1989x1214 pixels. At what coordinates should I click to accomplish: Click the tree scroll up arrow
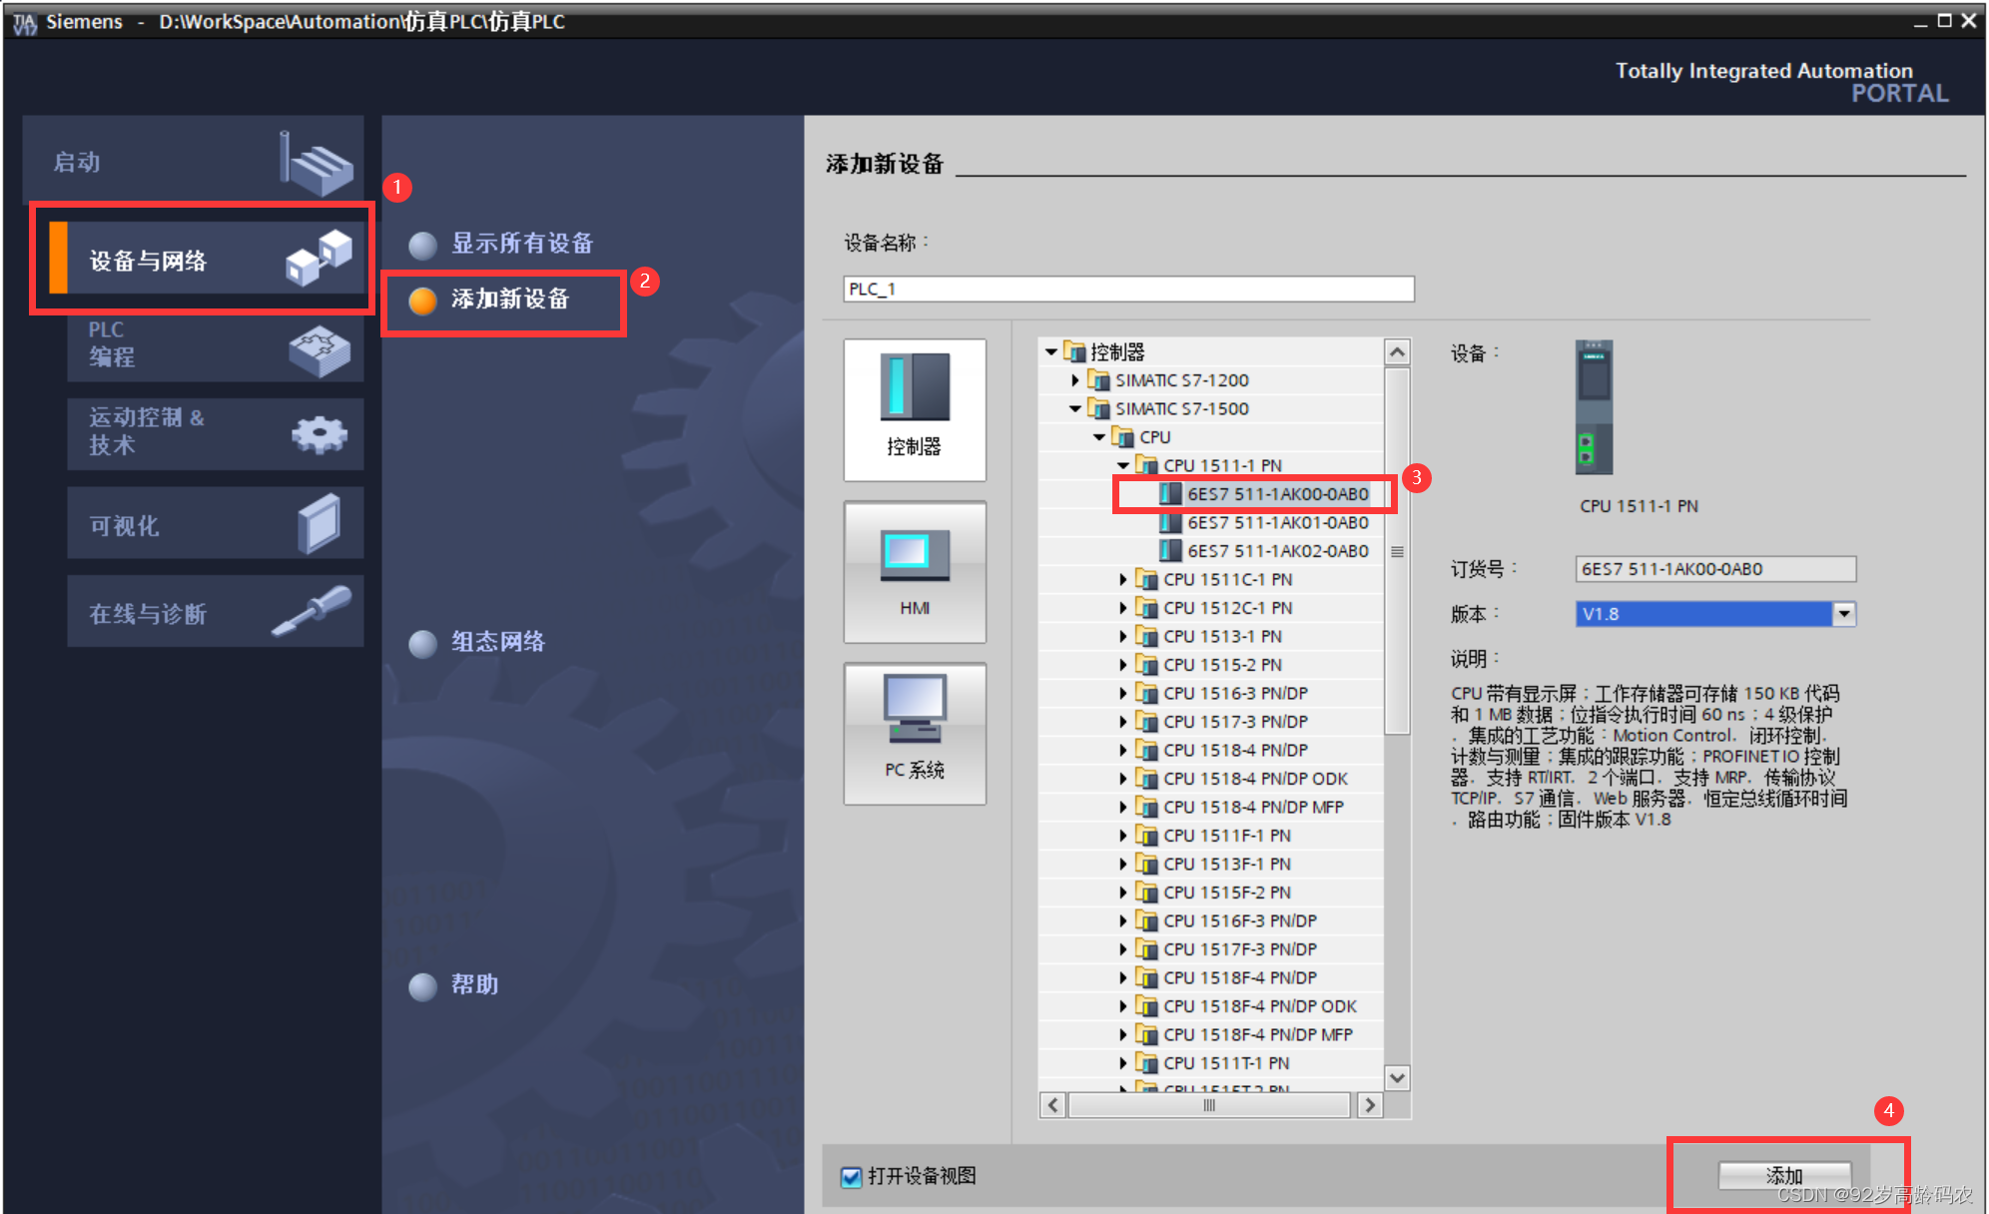[1398, 352]
